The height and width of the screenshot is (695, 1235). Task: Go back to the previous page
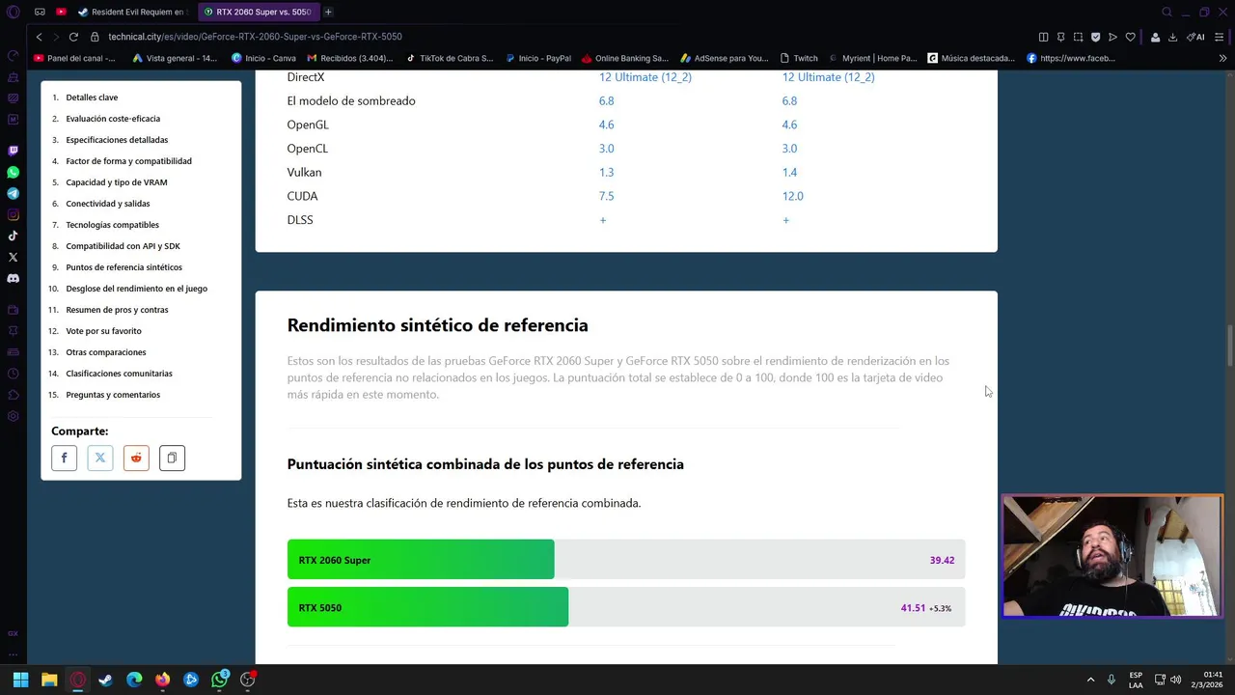coord(39,37)
